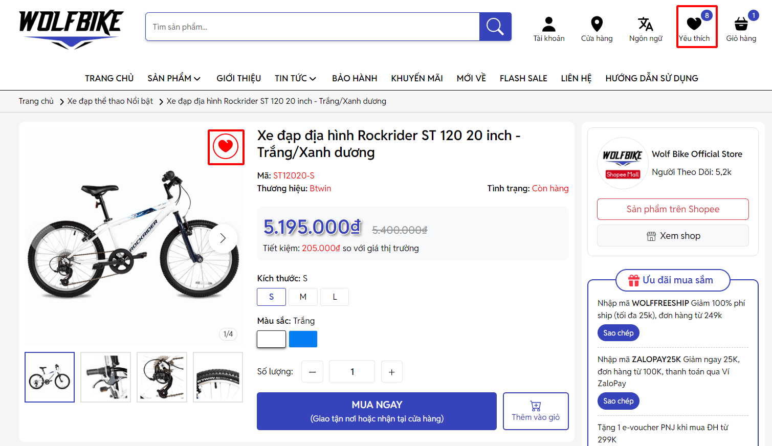This screenshot has height=446, width=772.
Task: Click the WolfBike logo
Action: click(71, 29)
